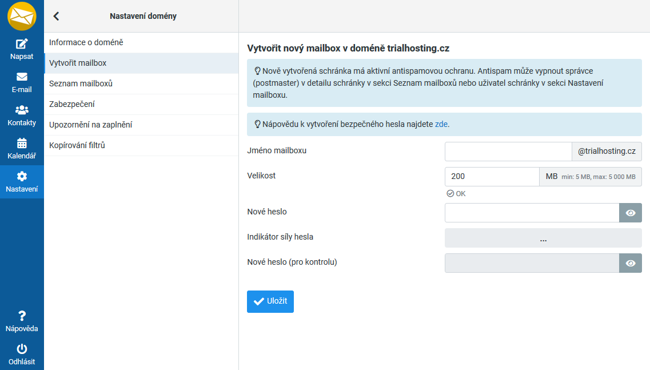Toggle visibility of Nové heslo (pro kontrolu)
This screenshot has height=370, width=650.
coord(631,263)
